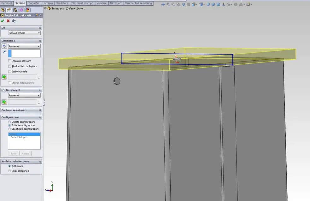Switch to the Saldature tab
This screenshot has height=201, width=310.
point(62,3)
